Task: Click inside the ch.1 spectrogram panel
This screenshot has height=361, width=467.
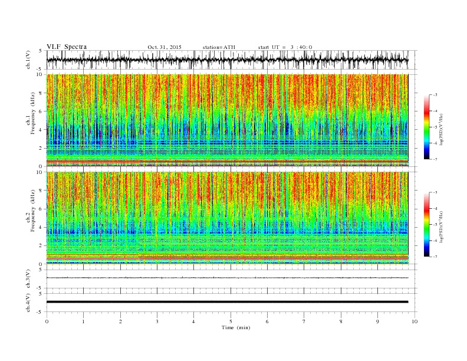Action: [227, 120]
